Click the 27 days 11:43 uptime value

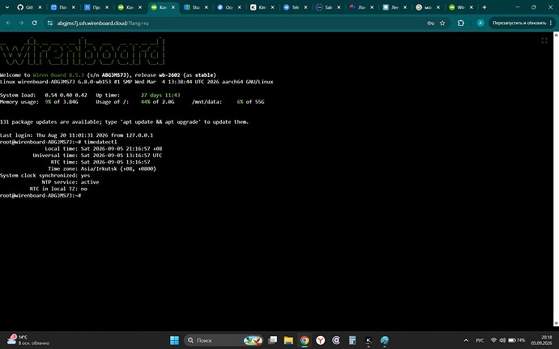point(160,96)
